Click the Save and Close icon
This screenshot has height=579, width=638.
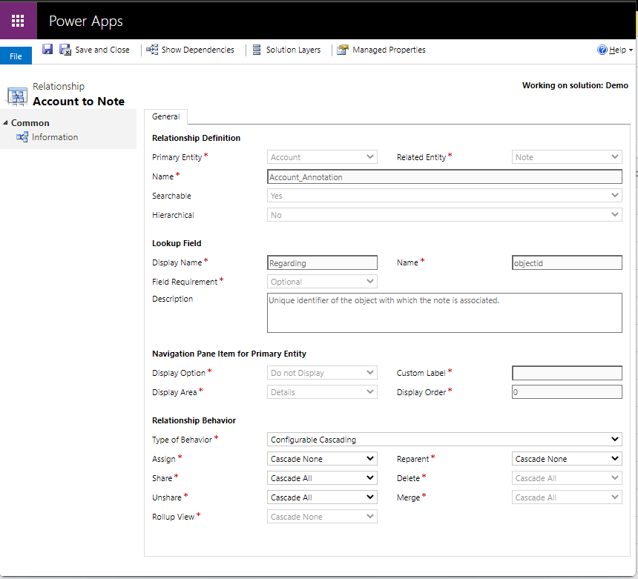[65, 50]
